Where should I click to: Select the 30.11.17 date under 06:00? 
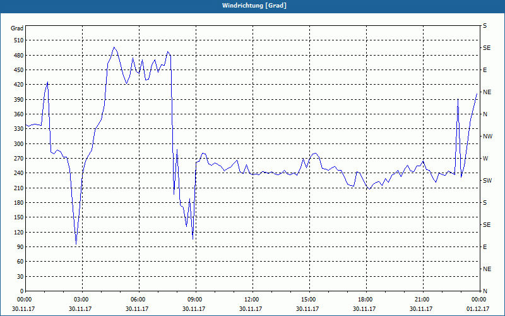137,308
